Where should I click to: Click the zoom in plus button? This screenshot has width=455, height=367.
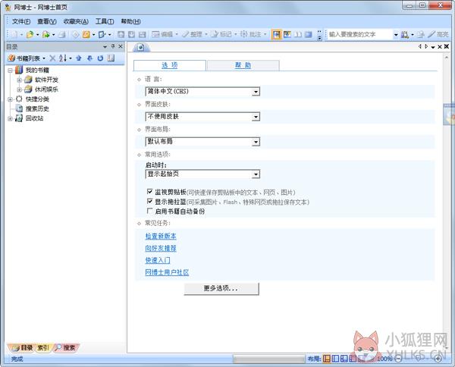pyautogui.click(x=438, y=359)
